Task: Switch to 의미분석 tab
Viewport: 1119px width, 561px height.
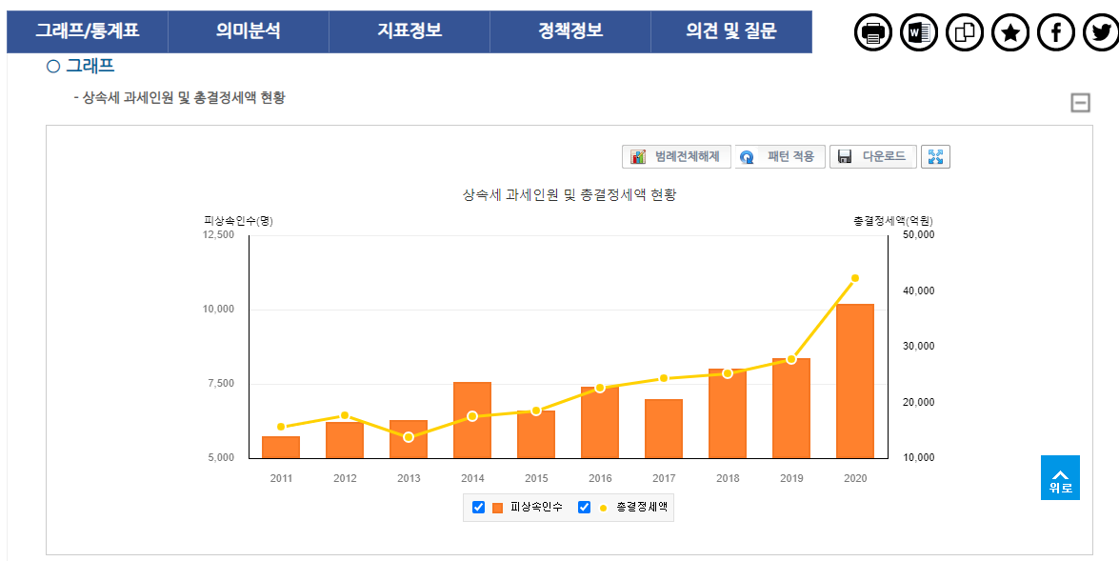Action: (249, 31)
